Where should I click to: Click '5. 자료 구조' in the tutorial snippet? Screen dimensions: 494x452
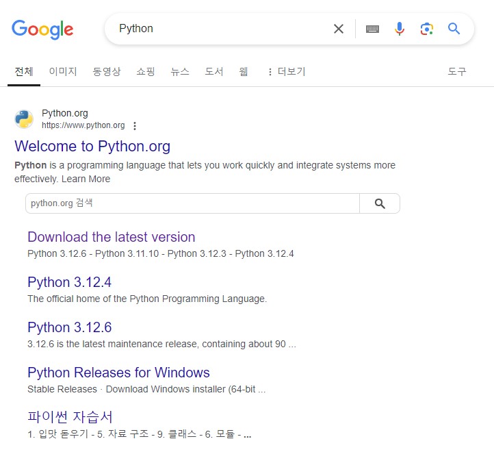tap(122, 434)
